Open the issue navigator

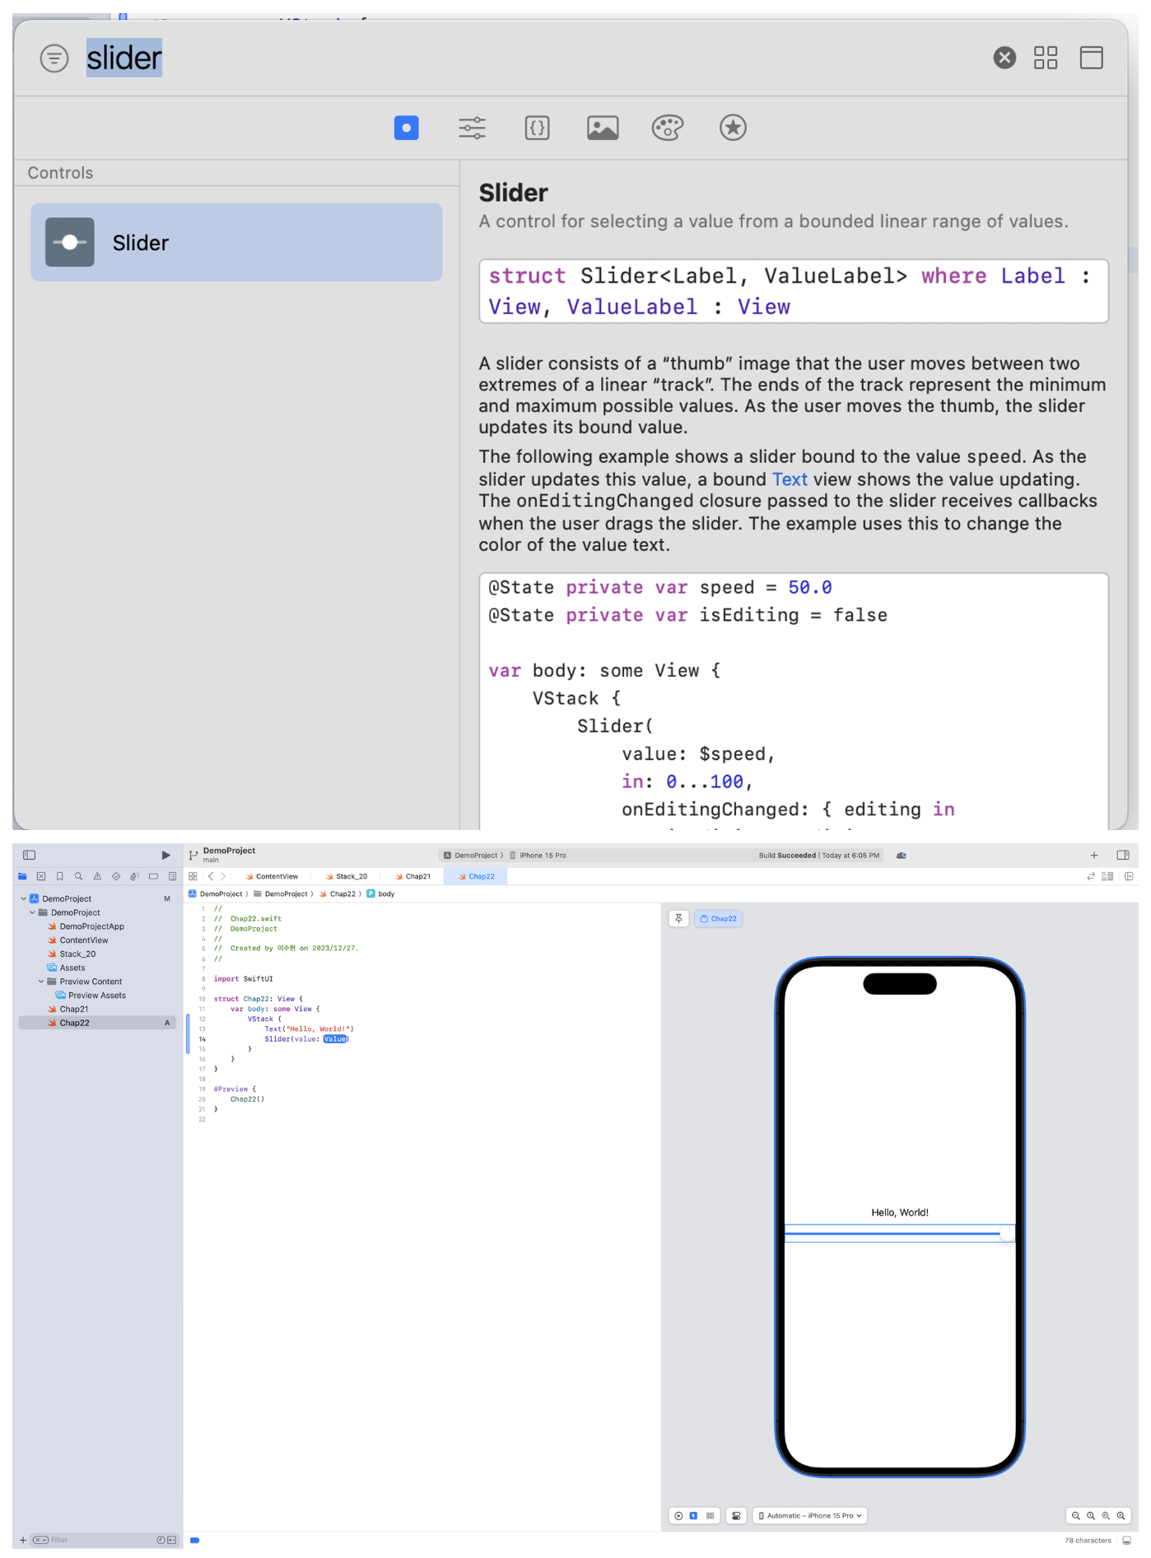pos(97,876)
